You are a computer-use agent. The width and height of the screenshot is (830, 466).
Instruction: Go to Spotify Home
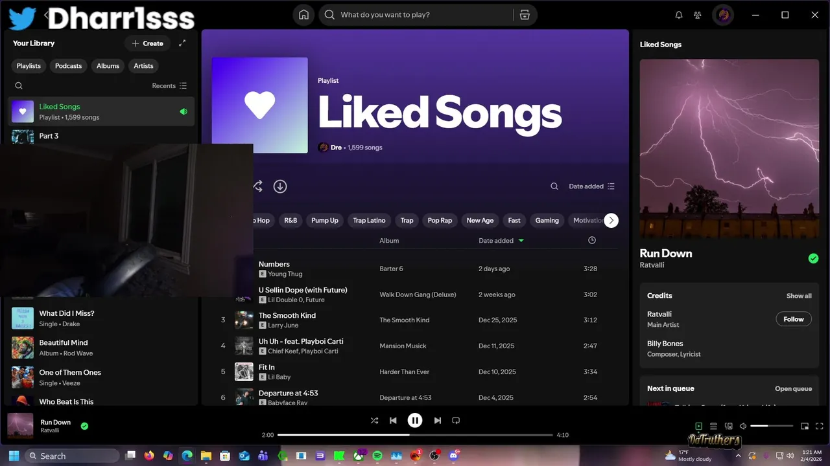pos(303,15)
